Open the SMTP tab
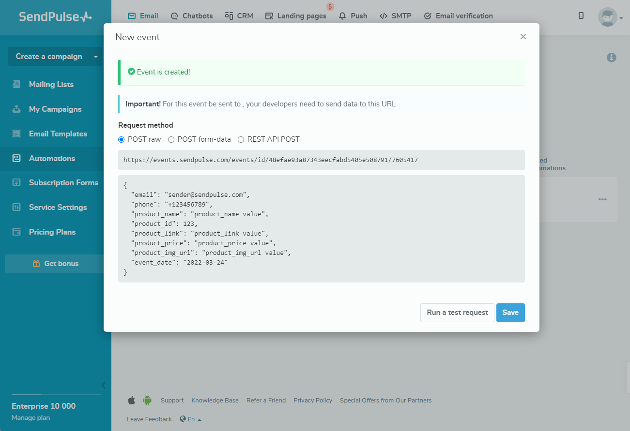The image size is (630, 431). point(396,16)
